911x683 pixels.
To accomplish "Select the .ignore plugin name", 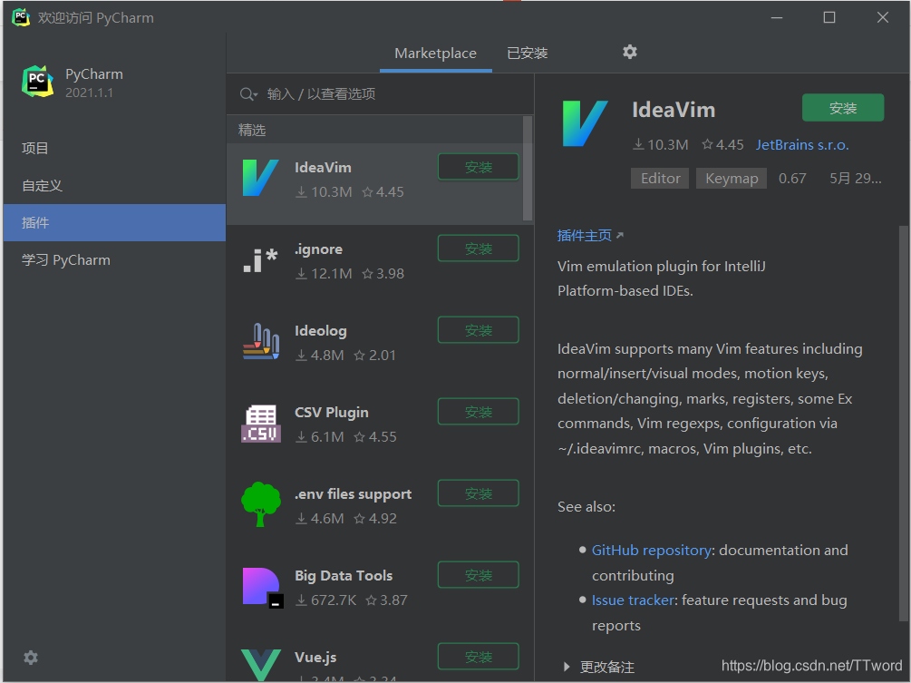I will [x=318, y=249].
